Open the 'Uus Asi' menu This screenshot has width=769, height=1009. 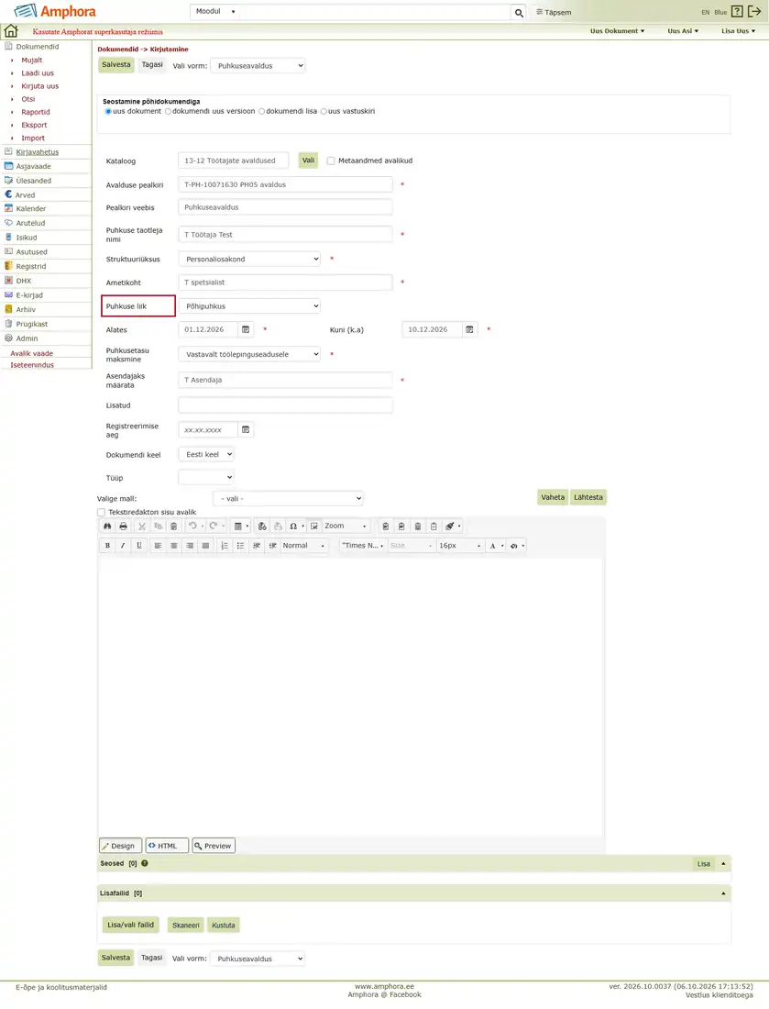[683, 31]
